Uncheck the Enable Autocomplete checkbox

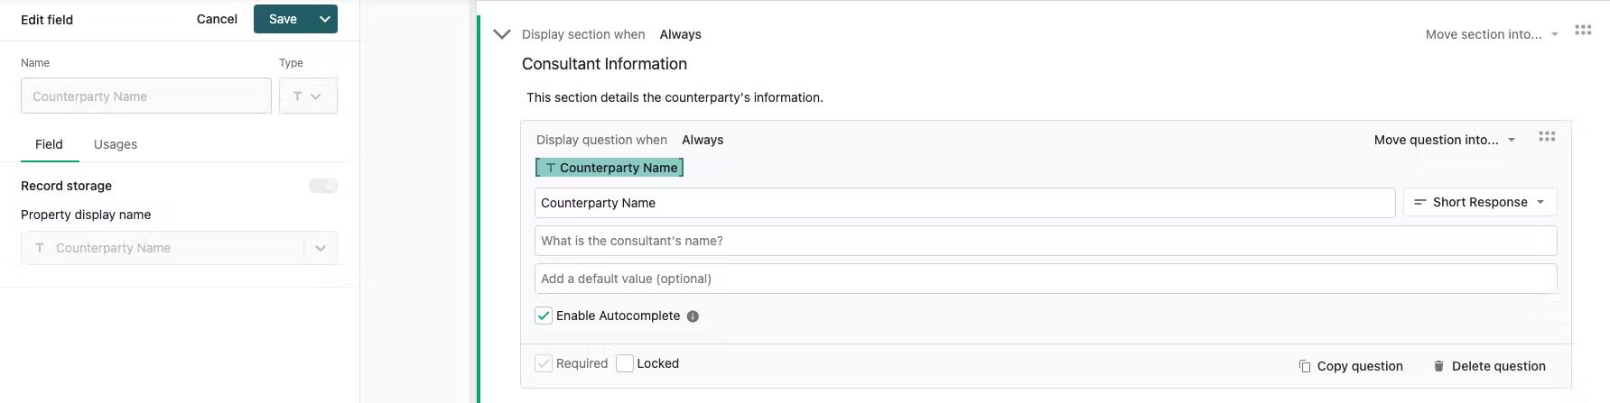tap(544, 316)
